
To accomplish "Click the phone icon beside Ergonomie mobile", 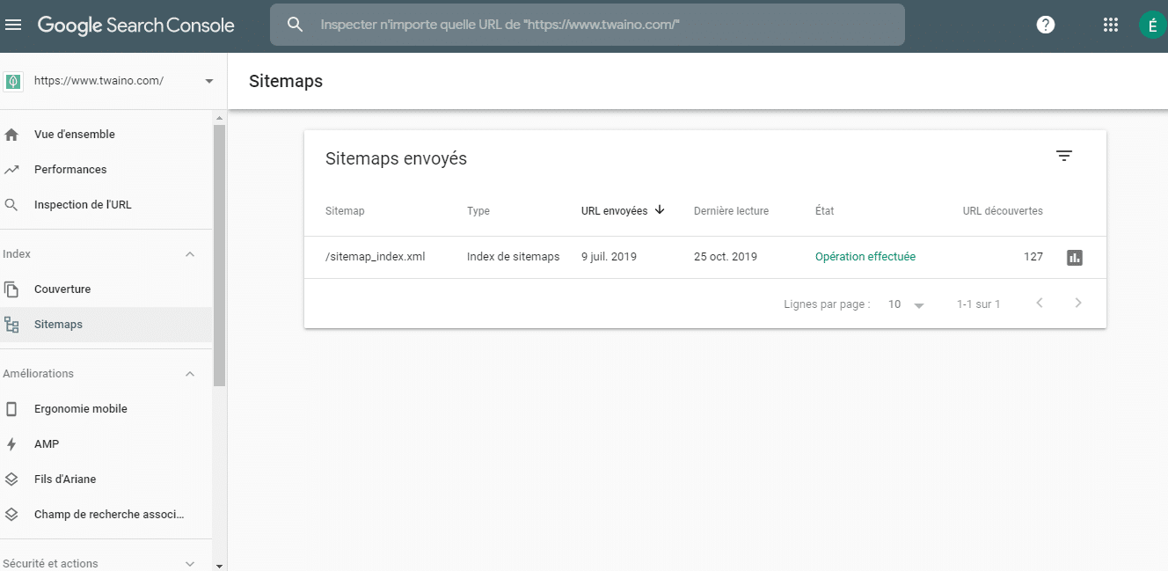I will click(x=11, y=409).
